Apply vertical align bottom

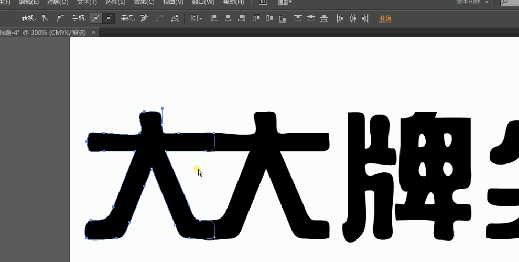(283, 18)
